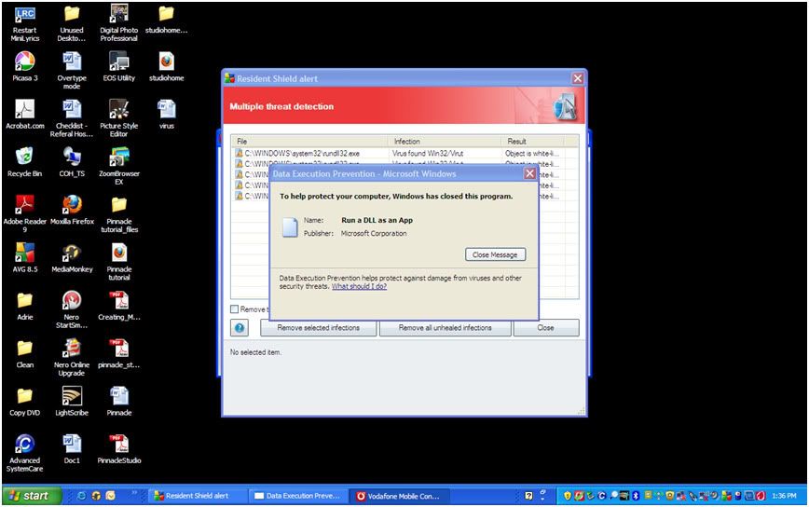Select the AVG 8.5 desktop icon
This screenshot has height=507, width=809.
(x=25, y=258)
